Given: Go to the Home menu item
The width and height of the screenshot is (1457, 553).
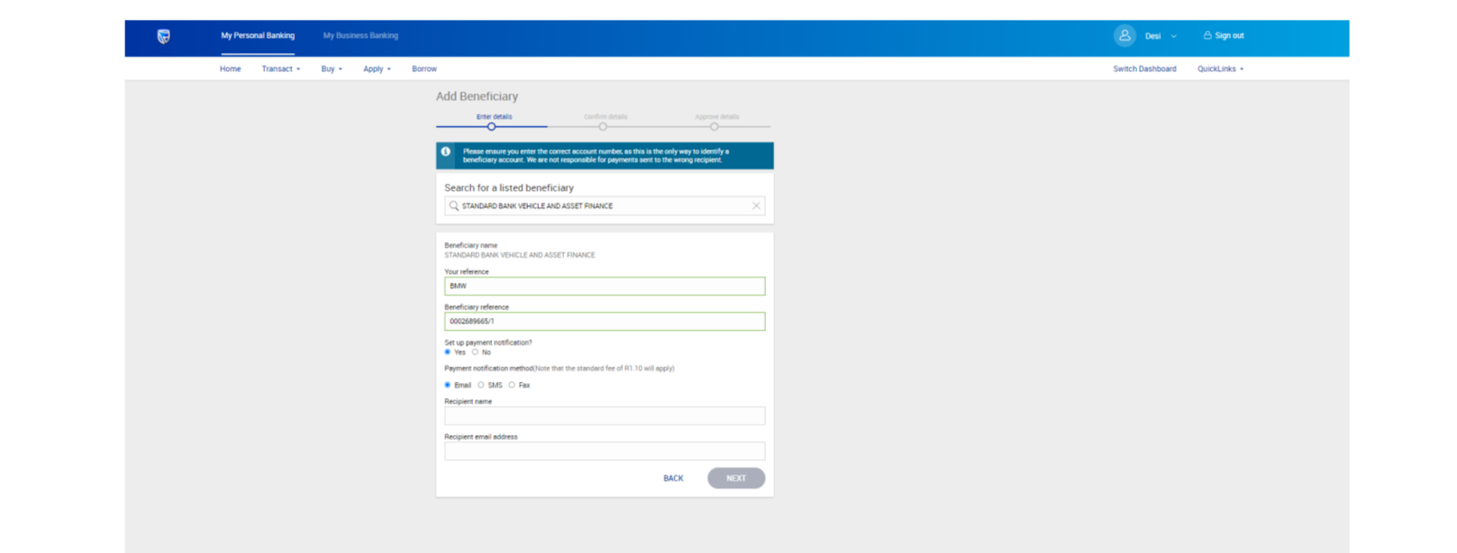Looking at the screenshot, I should [230, 68].
